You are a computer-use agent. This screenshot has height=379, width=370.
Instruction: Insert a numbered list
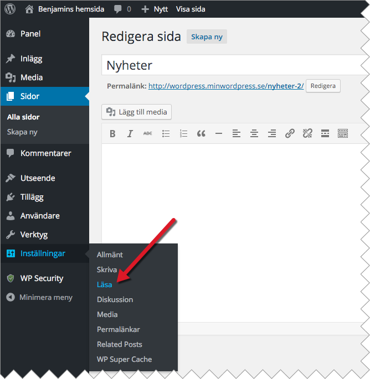[x=183, y=133]
